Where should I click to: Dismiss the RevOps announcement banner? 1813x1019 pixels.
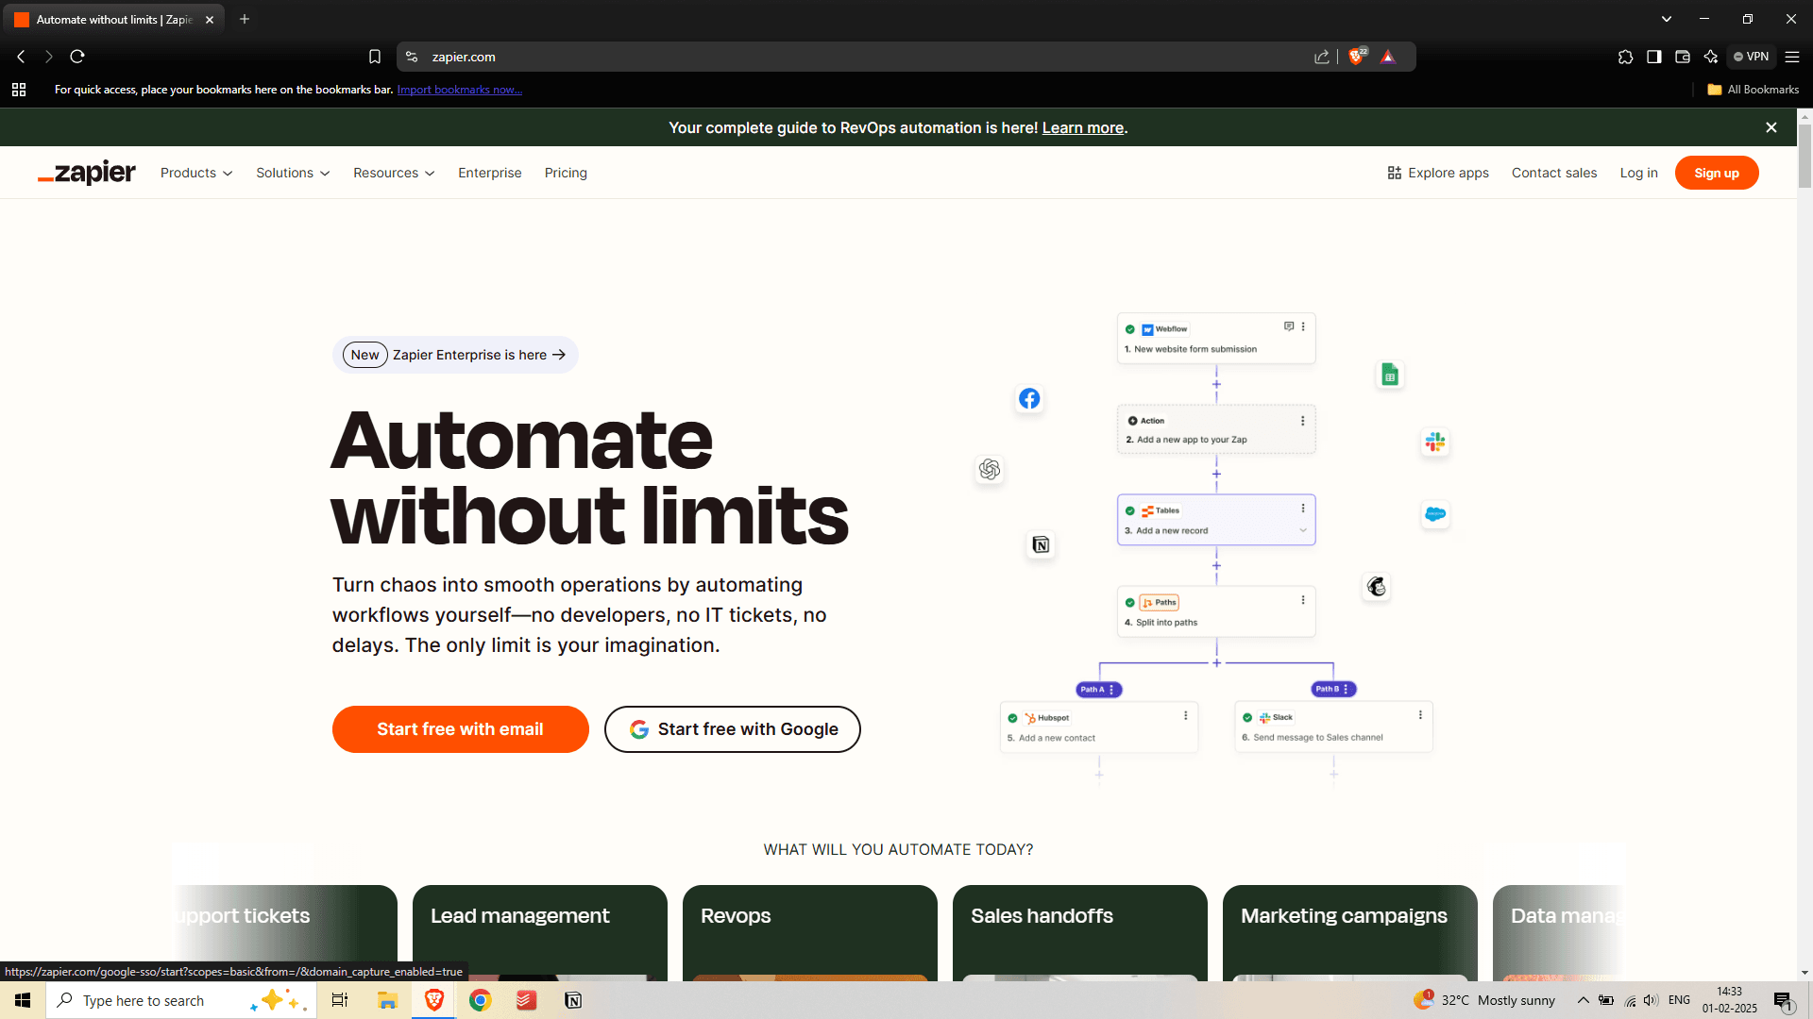point(1771,127)
